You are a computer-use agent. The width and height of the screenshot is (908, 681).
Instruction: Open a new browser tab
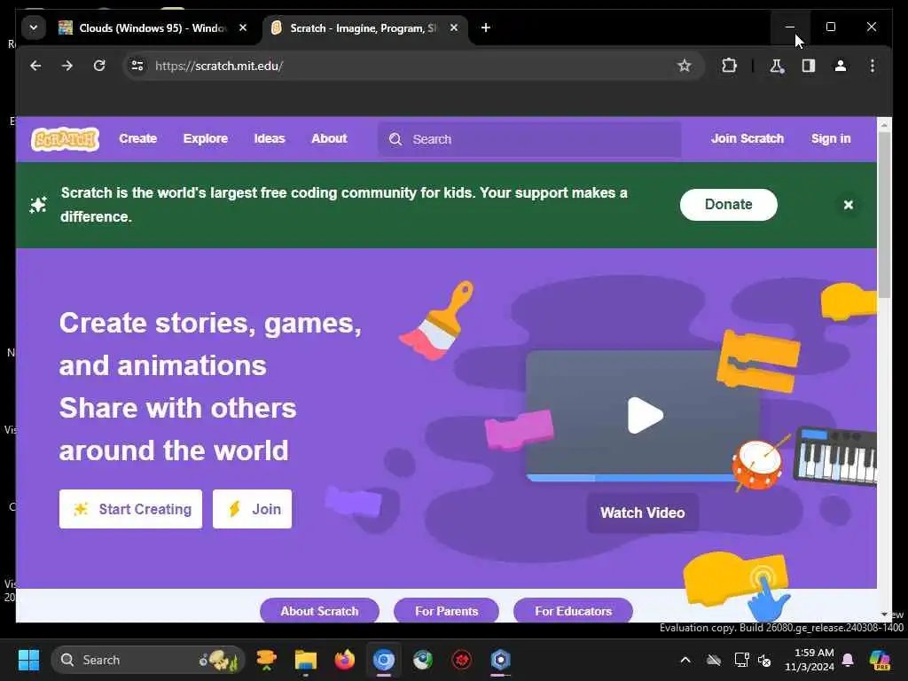[x=486, y=27]
